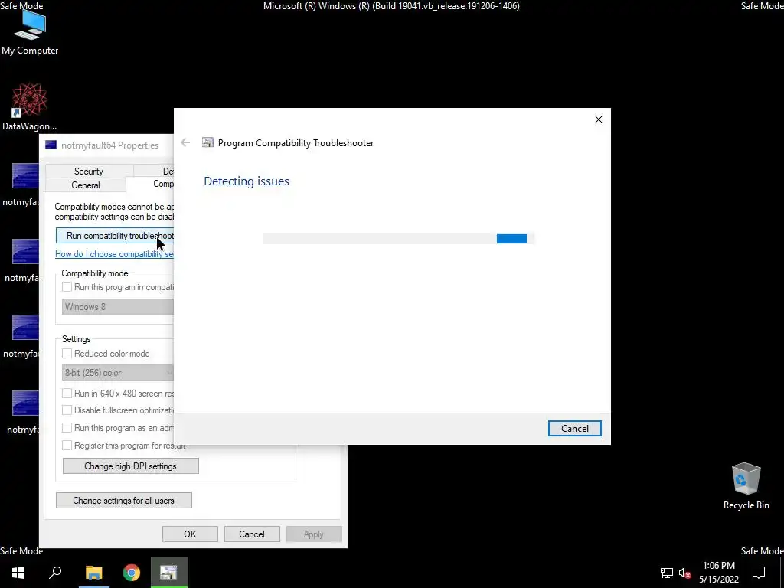This screenshot has height=588, width=784.
Task: Open the network tray icon
Action: coord(666,573)
